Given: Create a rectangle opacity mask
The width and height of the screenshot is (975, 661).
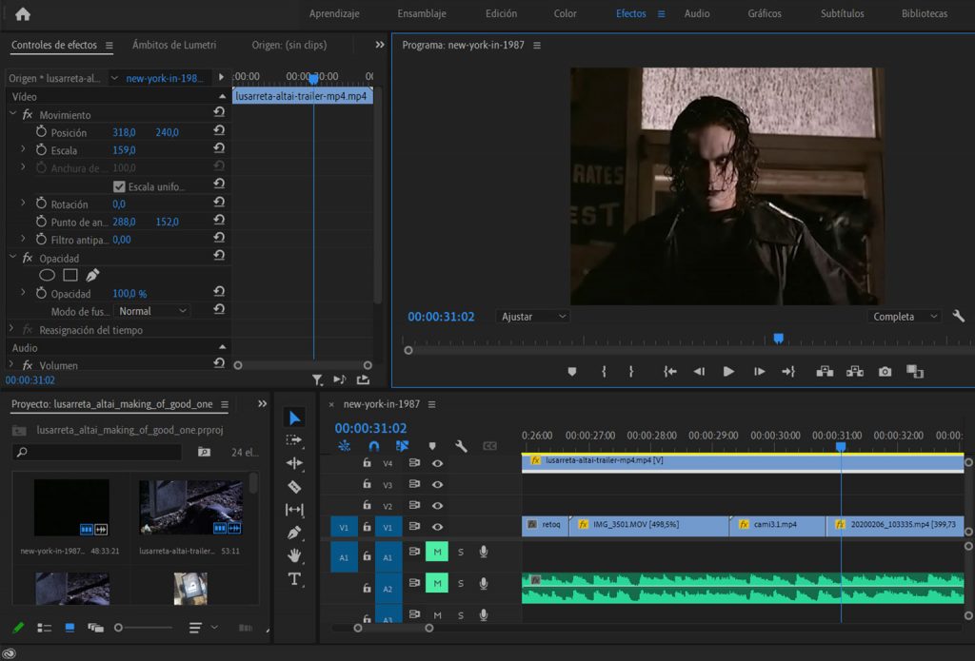Looking at the screenshot, I should (70, 275).
